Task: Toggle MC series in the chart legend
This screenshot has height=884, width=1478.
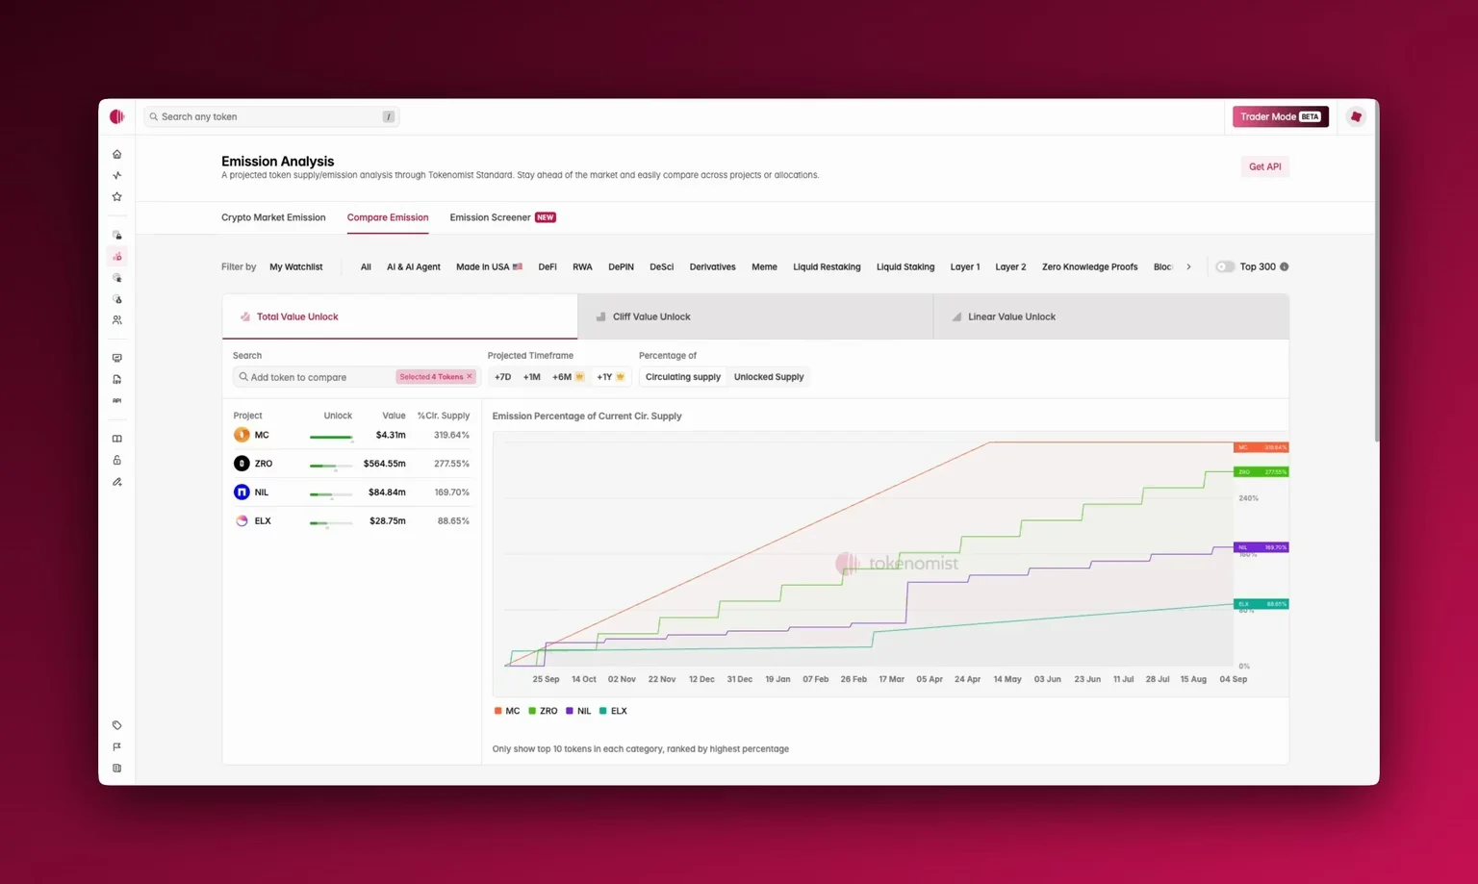Action: tap(507, 711)
